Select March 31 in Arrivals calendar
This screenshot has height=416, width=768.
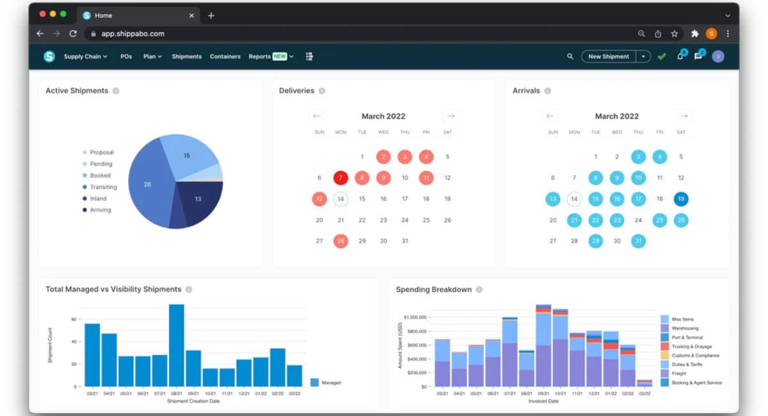[x=638, y=241]
